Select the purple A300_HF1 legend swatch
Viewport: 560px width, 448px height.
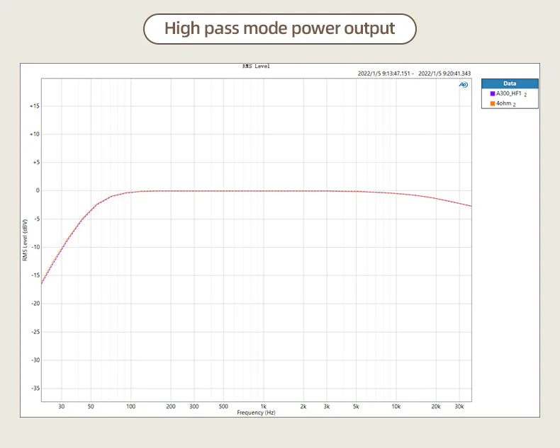[493, 93]
